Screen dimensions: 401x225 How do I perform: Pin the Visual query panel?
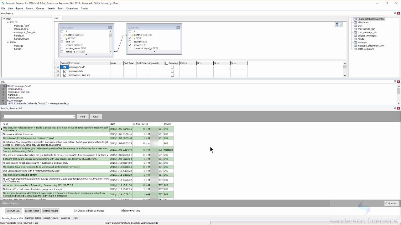tap(395, 13)
